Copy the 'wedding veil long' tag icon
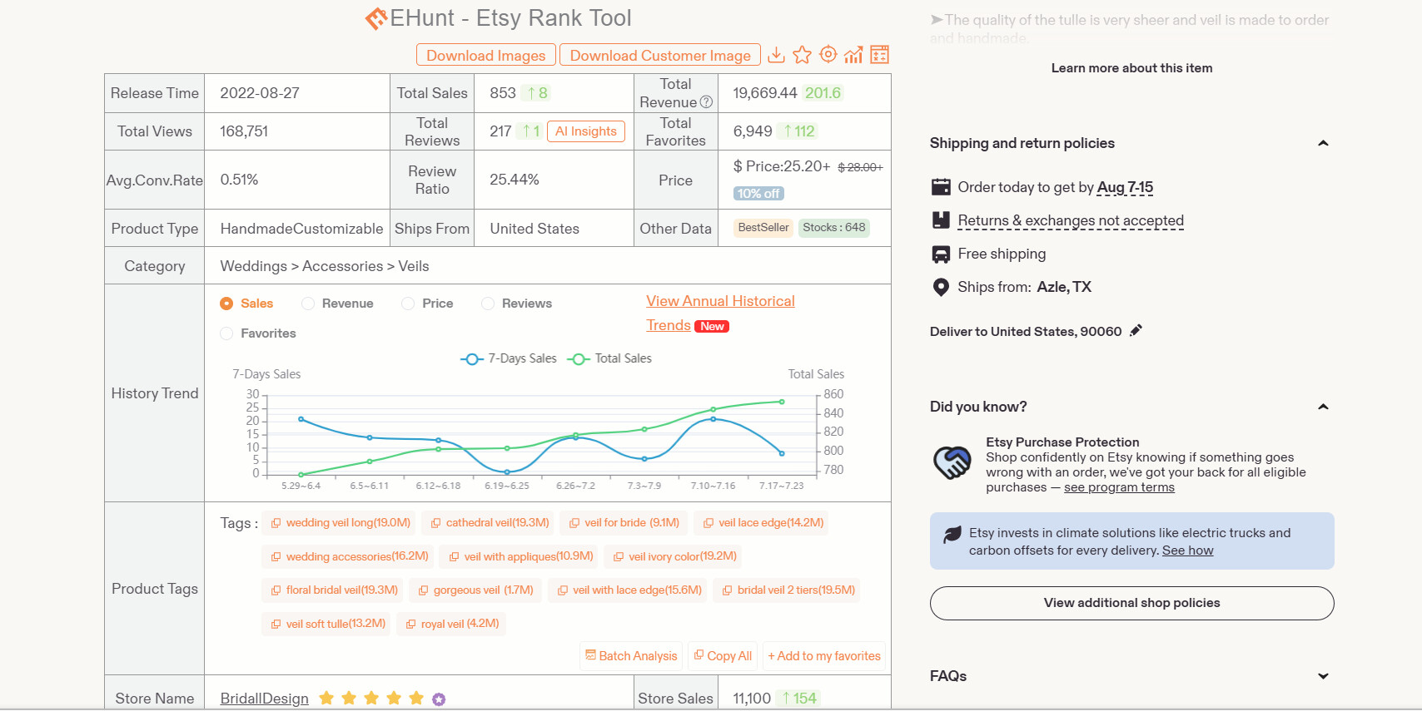 click(x=276, y=523)
